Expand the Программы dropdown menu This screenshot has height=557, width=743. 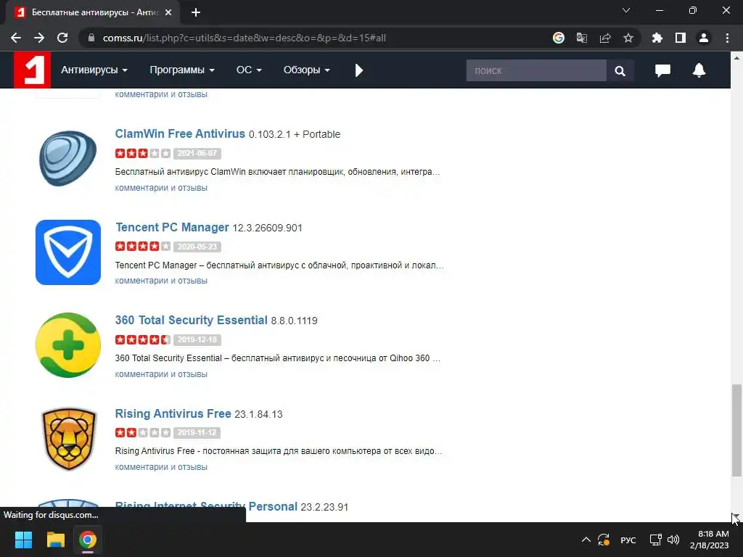pos(182,70)
